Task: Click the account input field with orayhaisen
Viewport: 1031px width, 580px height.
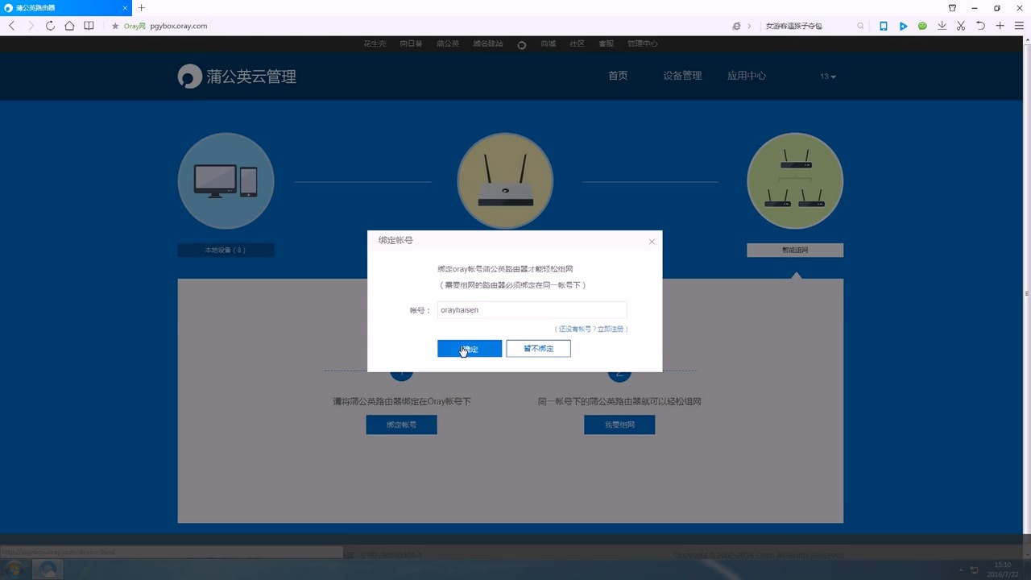Action: (x=532, y=310)
